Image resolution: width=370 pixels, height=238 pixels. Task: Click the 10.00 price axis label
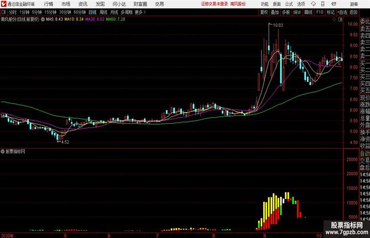pos(352,24)
